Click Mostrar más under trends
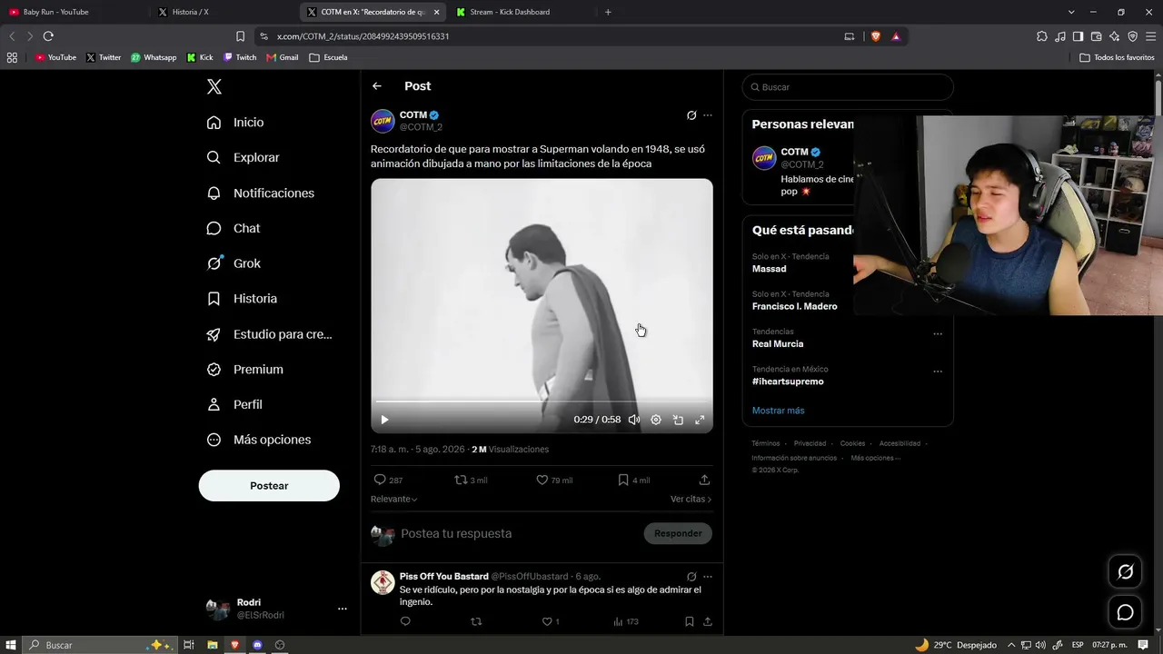 pyautogui.click(x=778, y=411)
